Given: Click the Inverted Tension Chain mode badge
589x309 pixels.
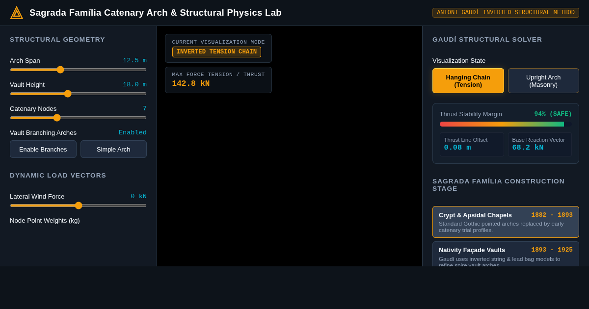Looking at the screenshot, I should click(216, 52).
